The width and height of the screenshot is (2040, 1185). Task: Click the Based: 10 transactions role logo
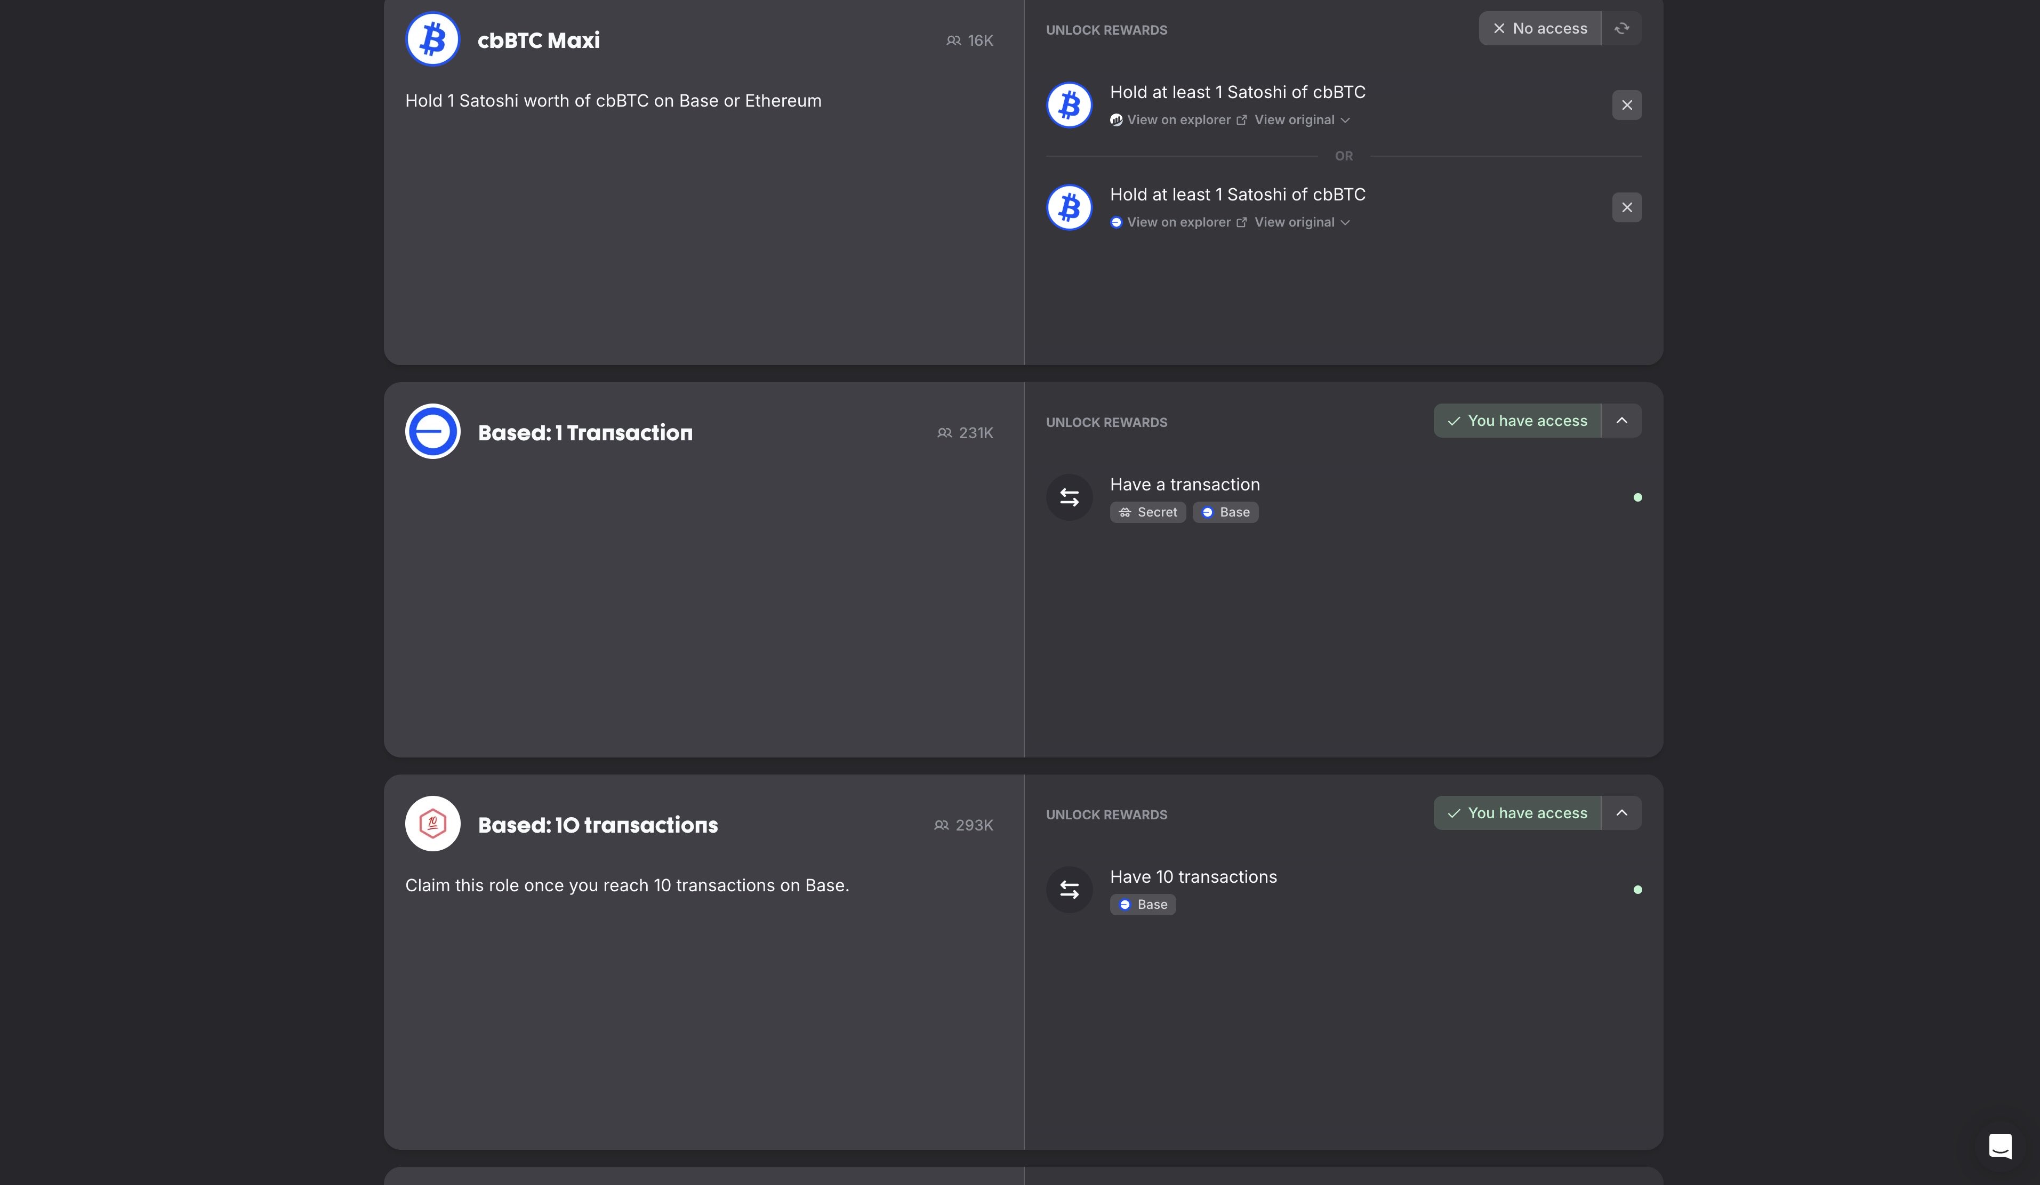[432, 824]
